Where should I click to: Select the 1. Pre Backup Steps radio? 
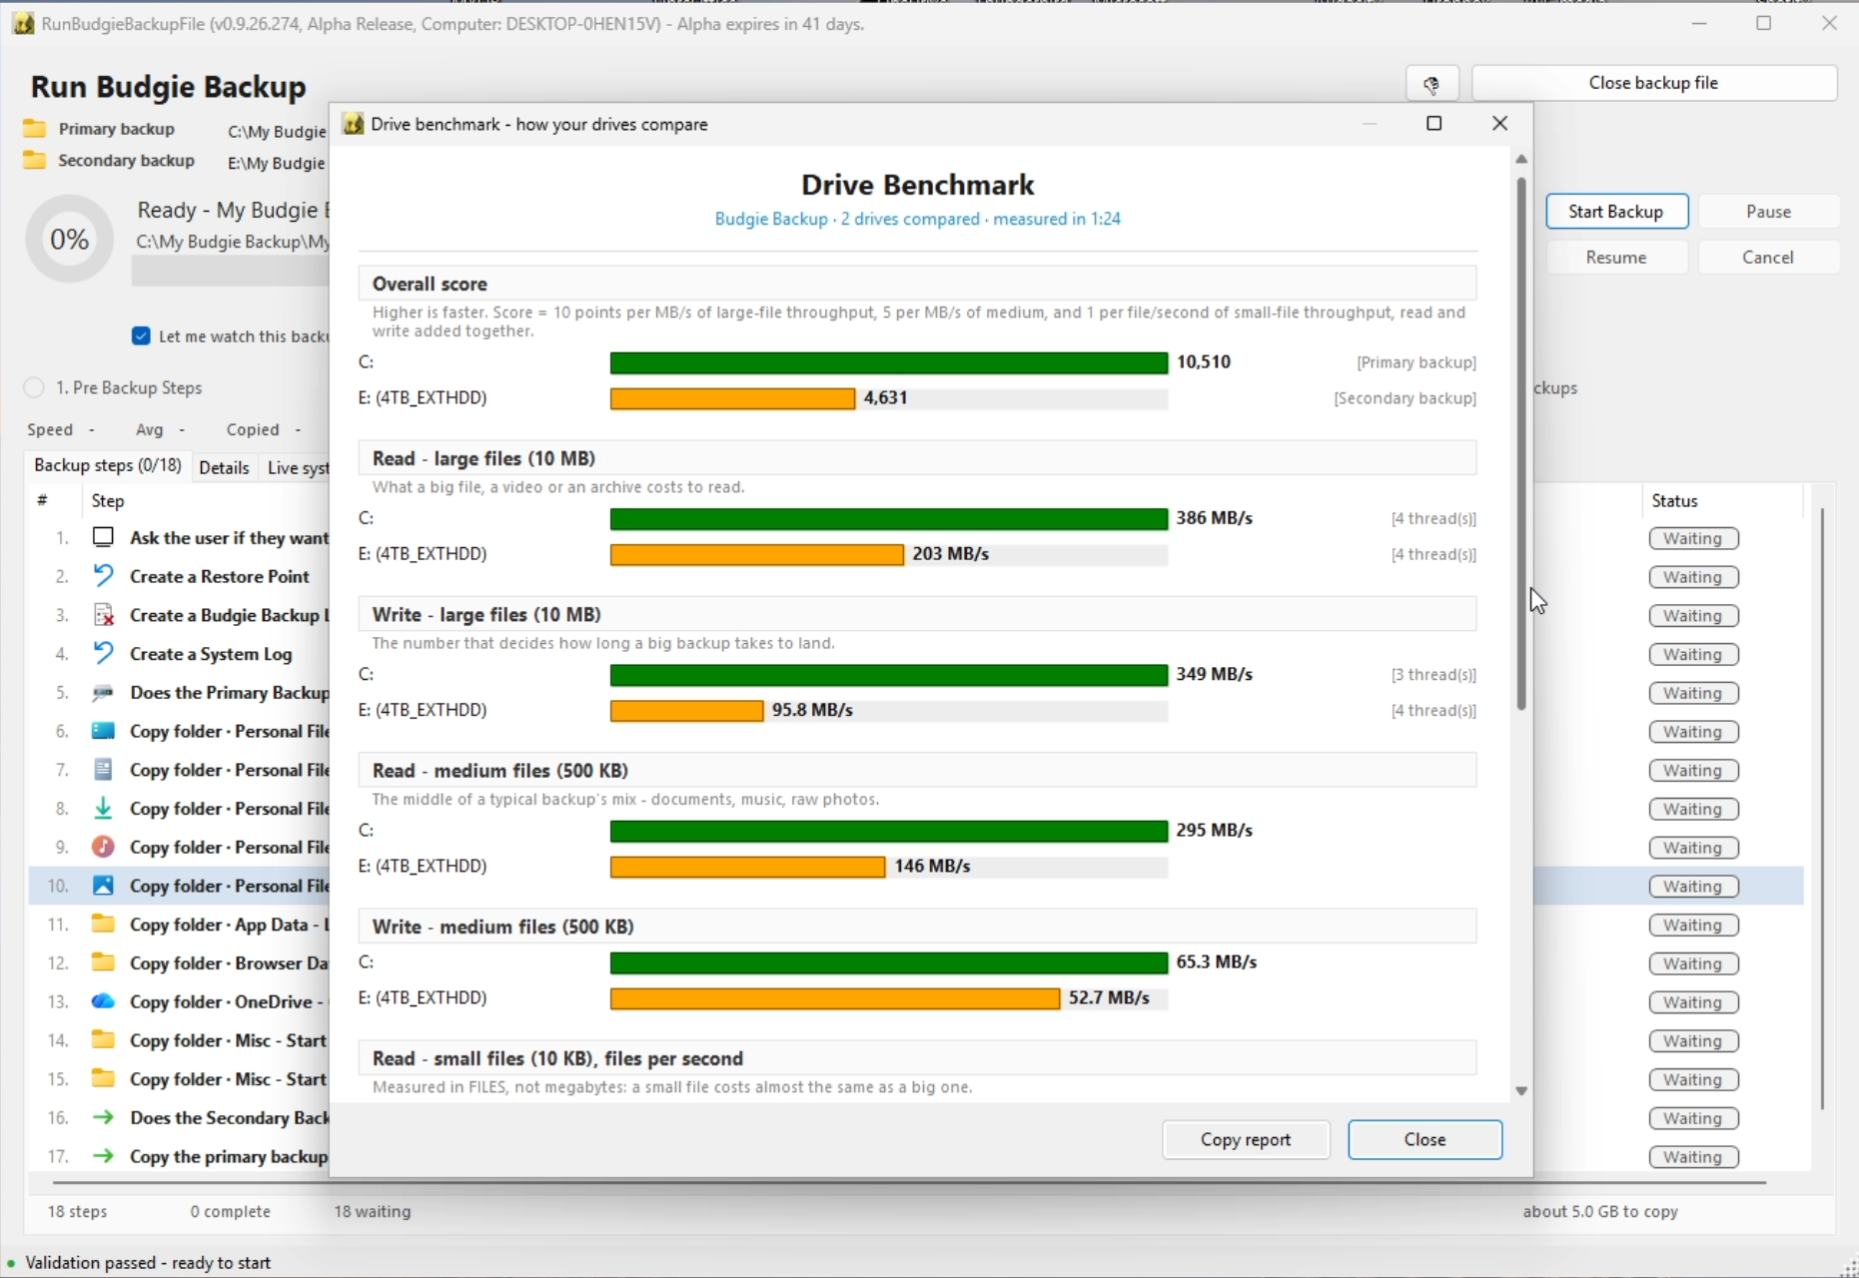[x=34, y=387]
